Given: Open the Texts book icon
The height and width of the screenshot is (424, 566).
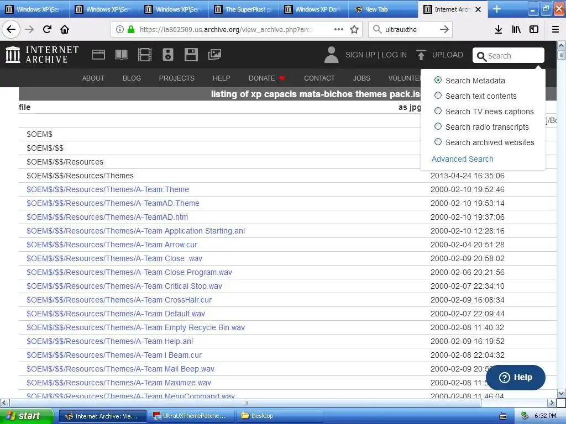Looking at the screenshot, I should (x=121, y=55).
